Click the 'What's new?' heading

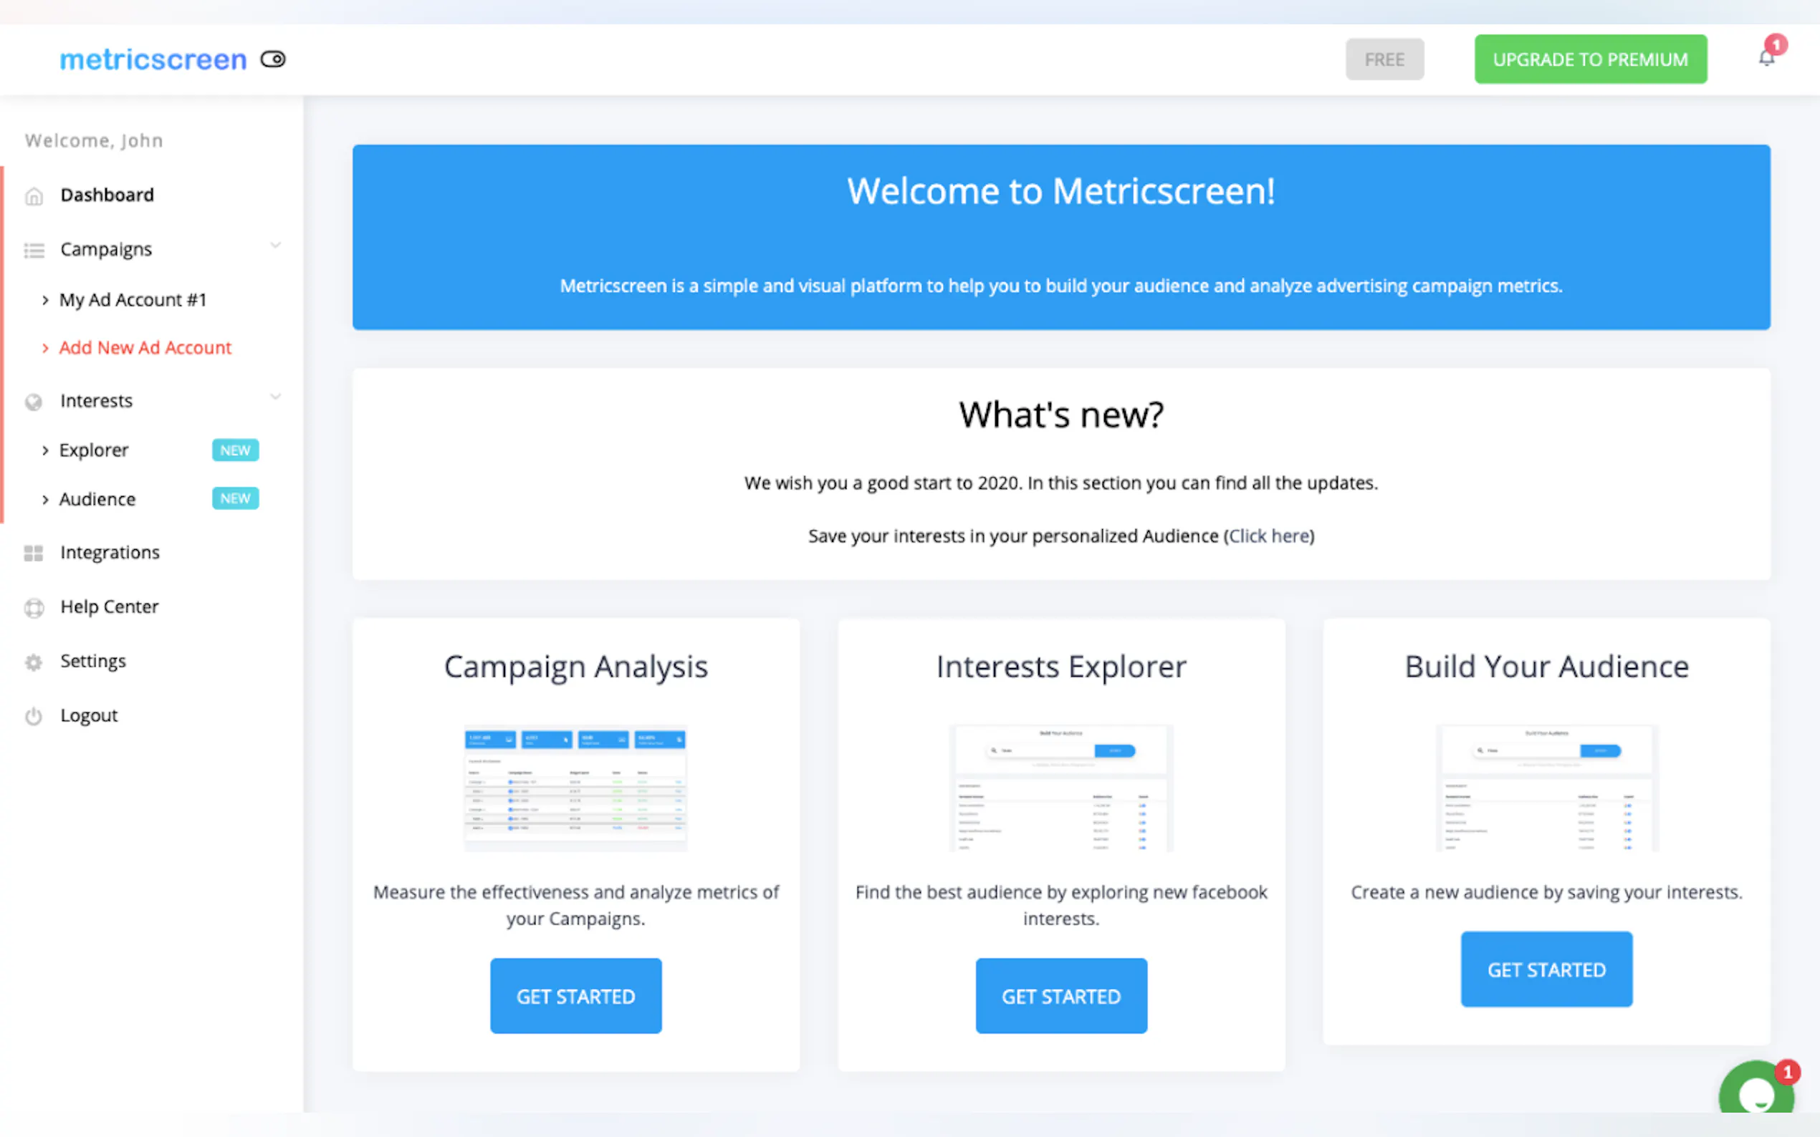click(x=1061, y=415)
